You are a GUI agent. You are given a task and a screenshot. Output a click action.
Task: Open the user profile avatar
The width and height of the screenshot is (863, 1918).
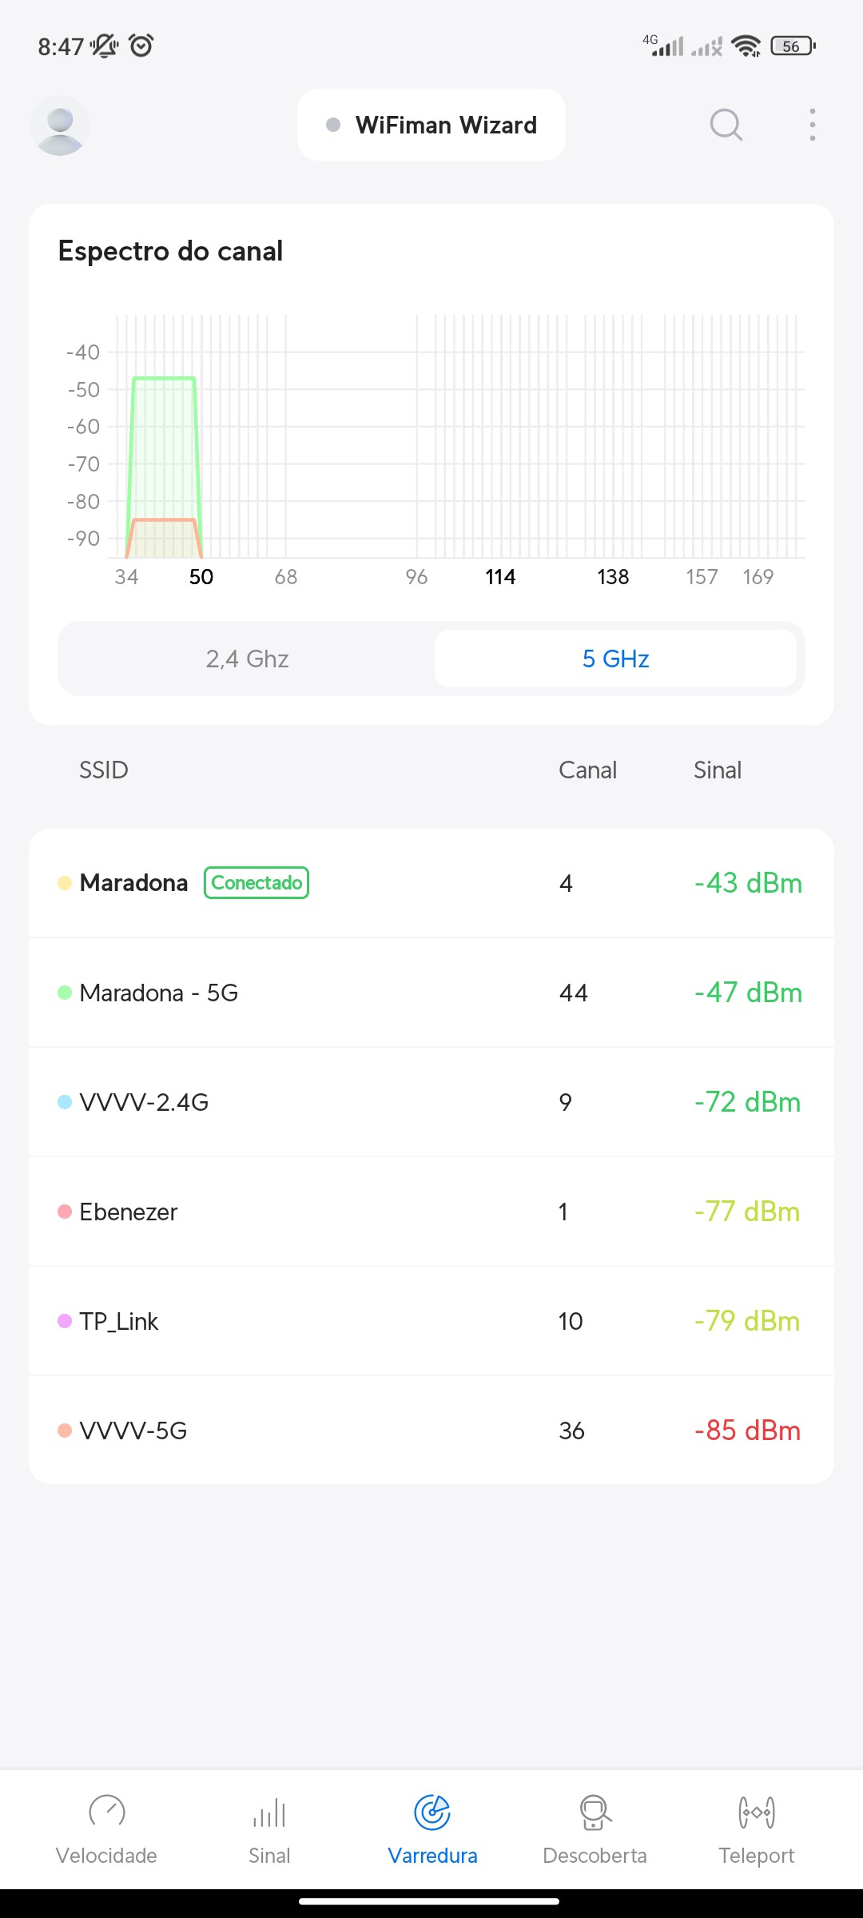pos(60,125)
